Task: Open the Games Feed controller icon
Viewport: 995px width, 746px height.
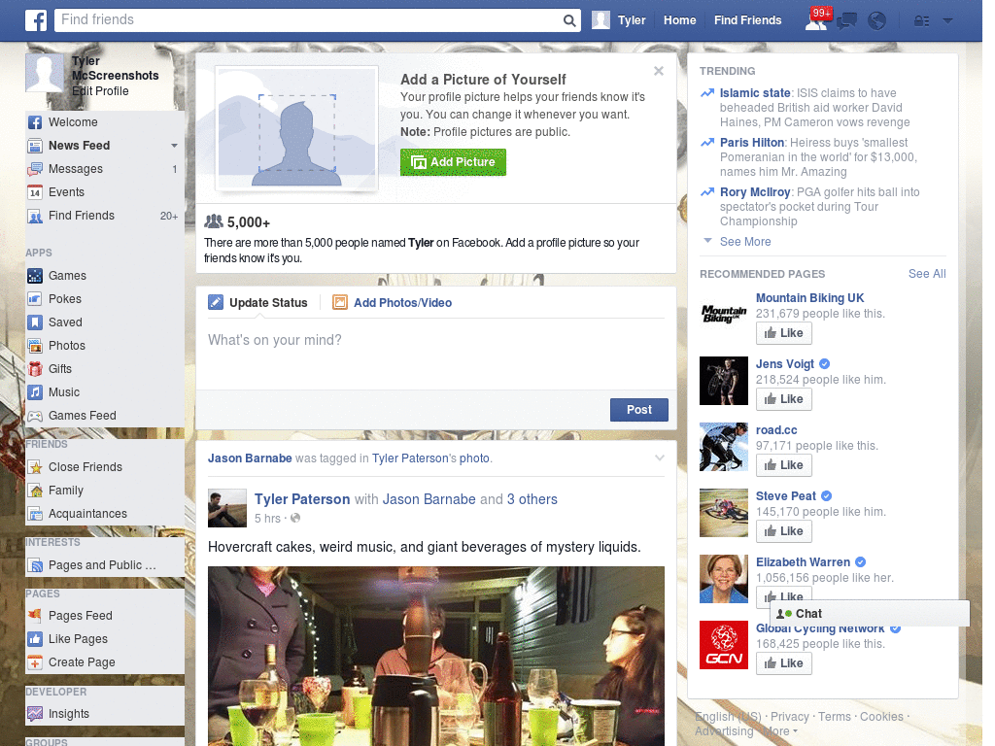Action: [x=35, y=416]
